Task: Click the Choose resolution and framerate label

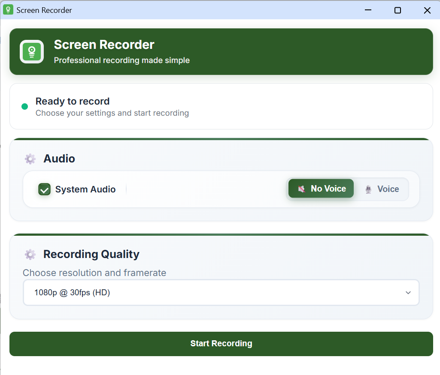Action: coord(94,273)
